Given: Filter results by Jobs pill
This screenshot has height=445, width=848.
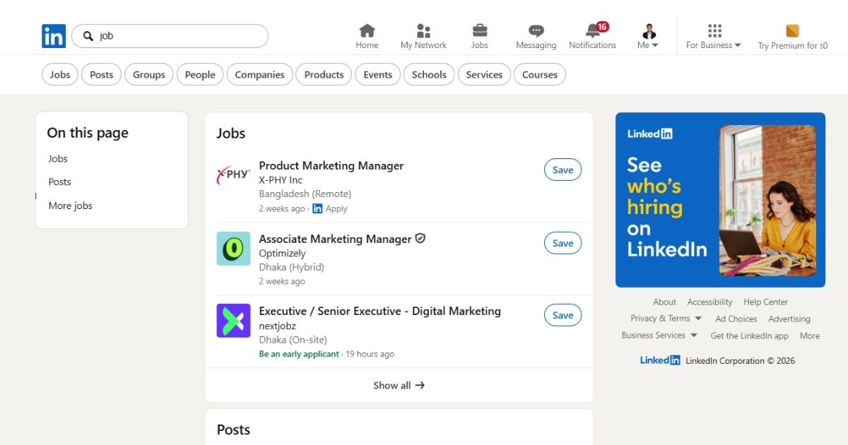Looking at the screenshot, I should [60, 74].
